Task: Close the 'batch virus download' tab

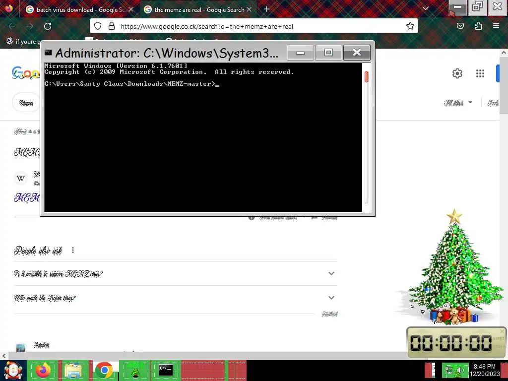Action: (131, 10)
